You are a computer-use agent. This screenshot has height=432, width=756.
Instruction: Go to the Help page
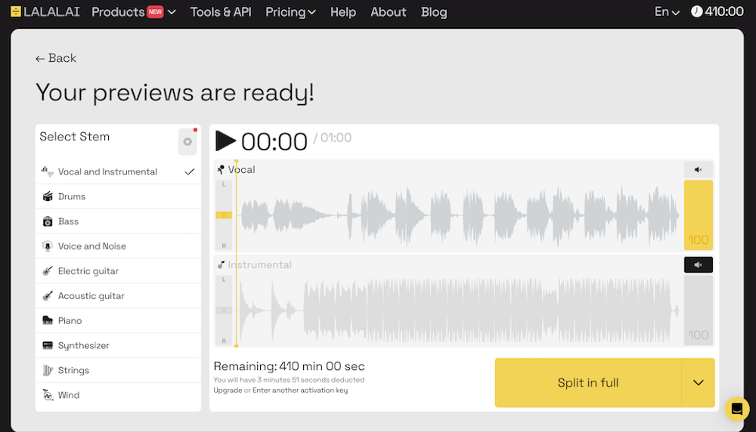point(342,11)
